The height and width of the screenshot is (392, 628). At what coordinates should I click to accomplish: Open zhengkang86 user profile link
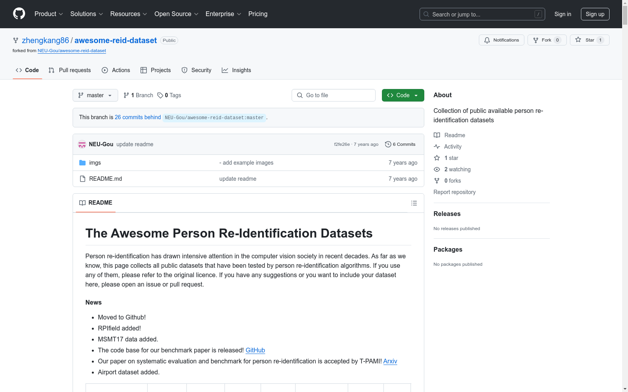tap(46, 40)
